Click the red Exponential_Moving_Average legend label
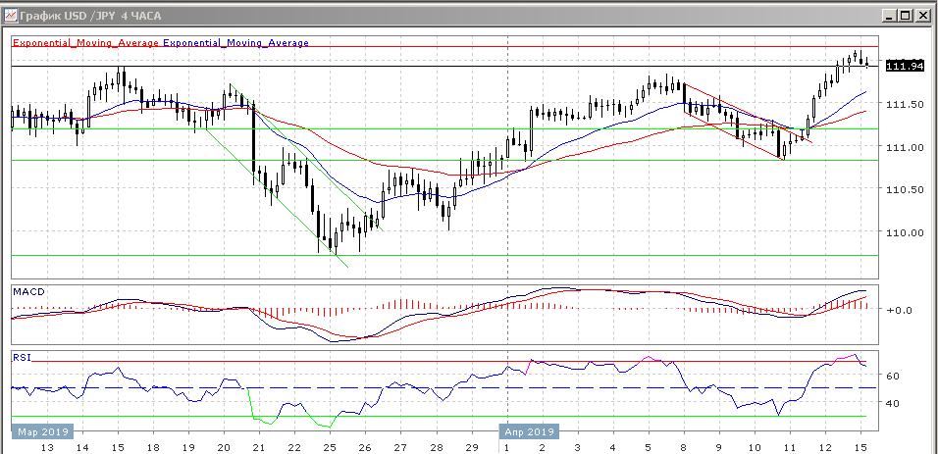Viewport: 938px width, 454px height. coord(84,43)
